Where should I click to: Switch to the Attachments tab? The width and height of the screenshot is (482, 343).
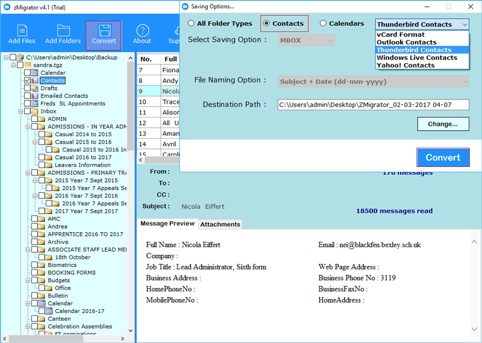(x=220, y=224)
